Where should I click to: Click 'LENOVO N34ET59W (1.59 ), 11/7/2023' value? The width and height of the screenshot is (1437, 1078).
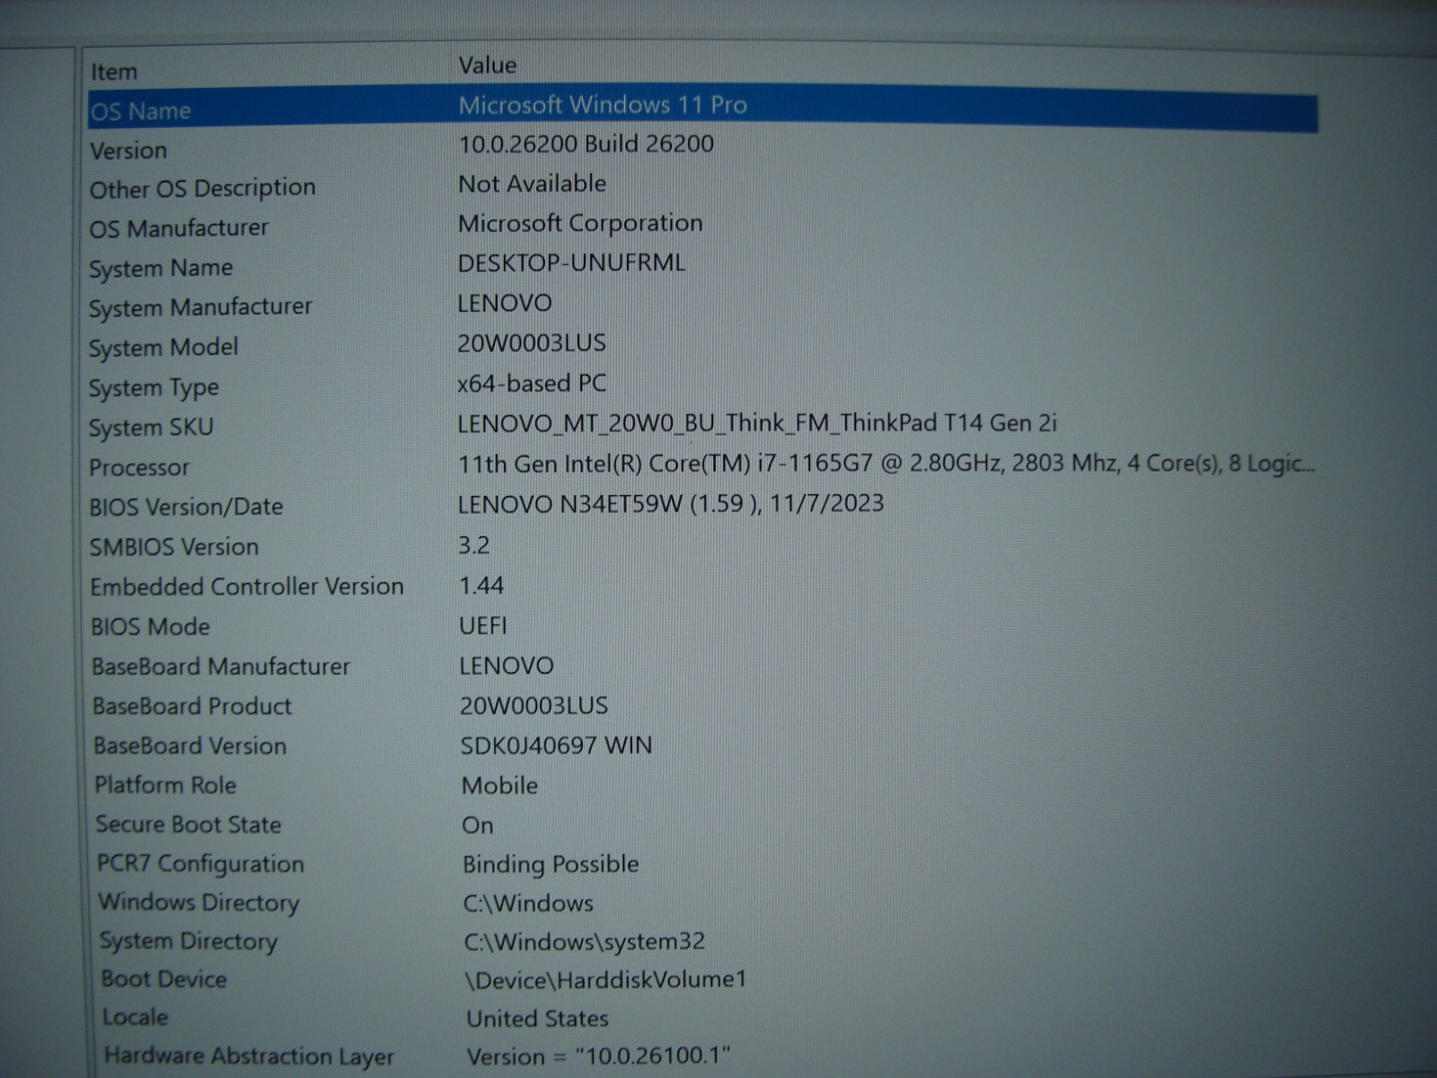671,503
